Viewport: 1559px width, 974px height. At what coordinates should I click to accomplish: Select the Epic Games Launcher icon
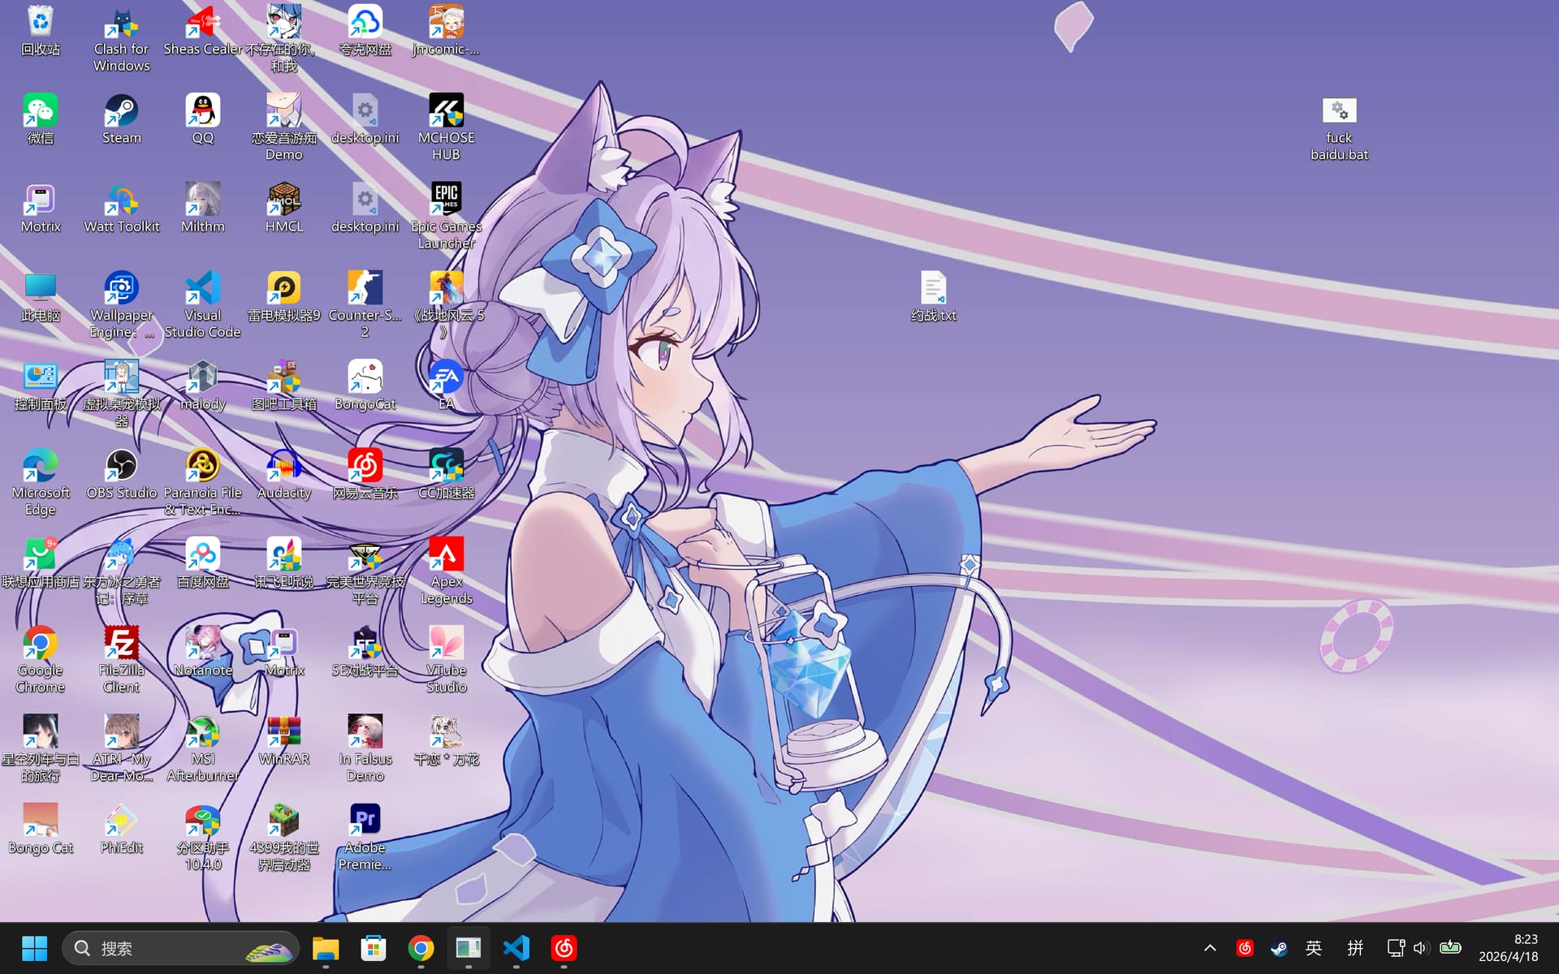pyautogui.click(x=446, y=216)
